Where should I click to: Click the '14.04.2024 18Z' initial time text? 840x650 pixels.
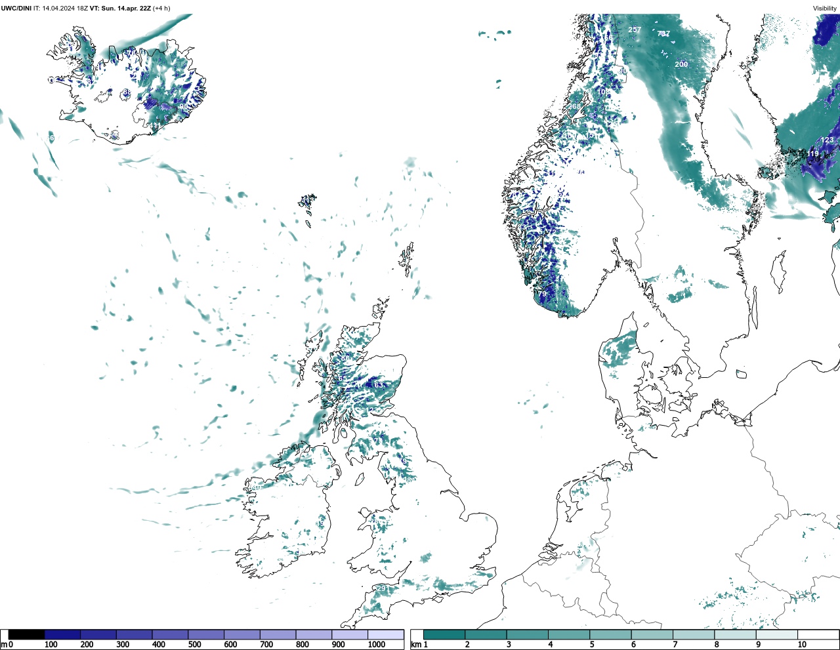(x=65, y=9)
